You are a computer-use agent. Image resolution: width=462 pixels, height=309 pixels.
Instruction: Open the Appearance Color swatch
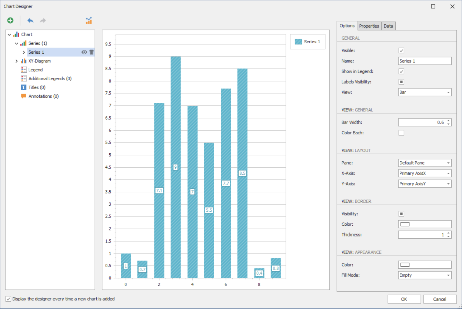(x=425, y=265)
